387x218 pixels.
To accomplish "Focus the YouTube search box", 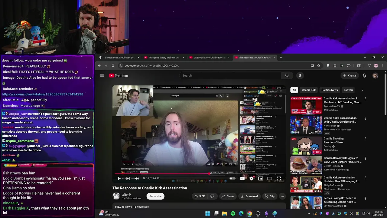I will [230, 75].
